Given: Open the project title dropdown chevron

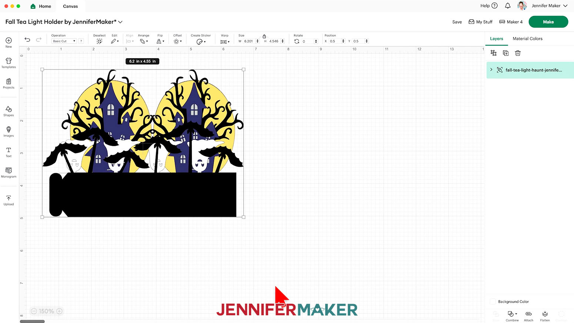Looking at the screenshot, I should coord(120,22).
